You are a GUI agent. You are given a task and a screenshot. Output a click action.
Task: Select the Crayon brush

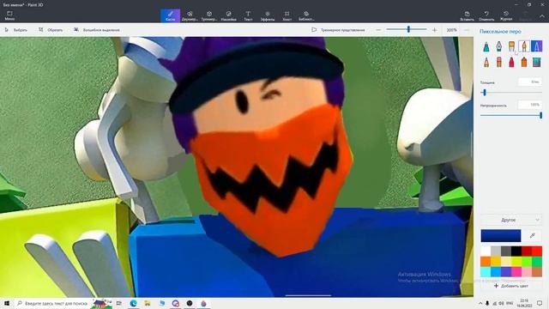tap(511, 62)
